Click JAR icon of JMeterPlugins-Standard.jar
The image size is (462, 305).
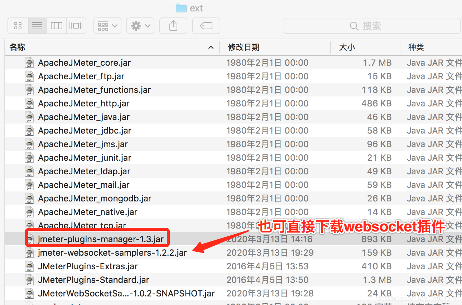click(x=29, y=280)
